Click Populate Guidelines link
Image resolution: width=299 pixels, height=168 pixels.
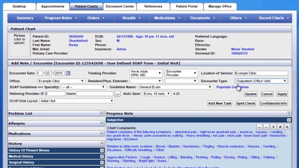233,87
